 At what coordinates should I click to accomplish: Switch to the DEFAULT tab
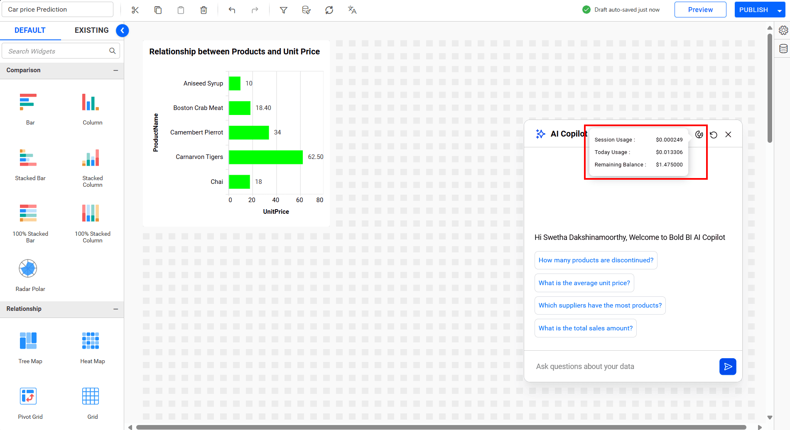point(30,30)
